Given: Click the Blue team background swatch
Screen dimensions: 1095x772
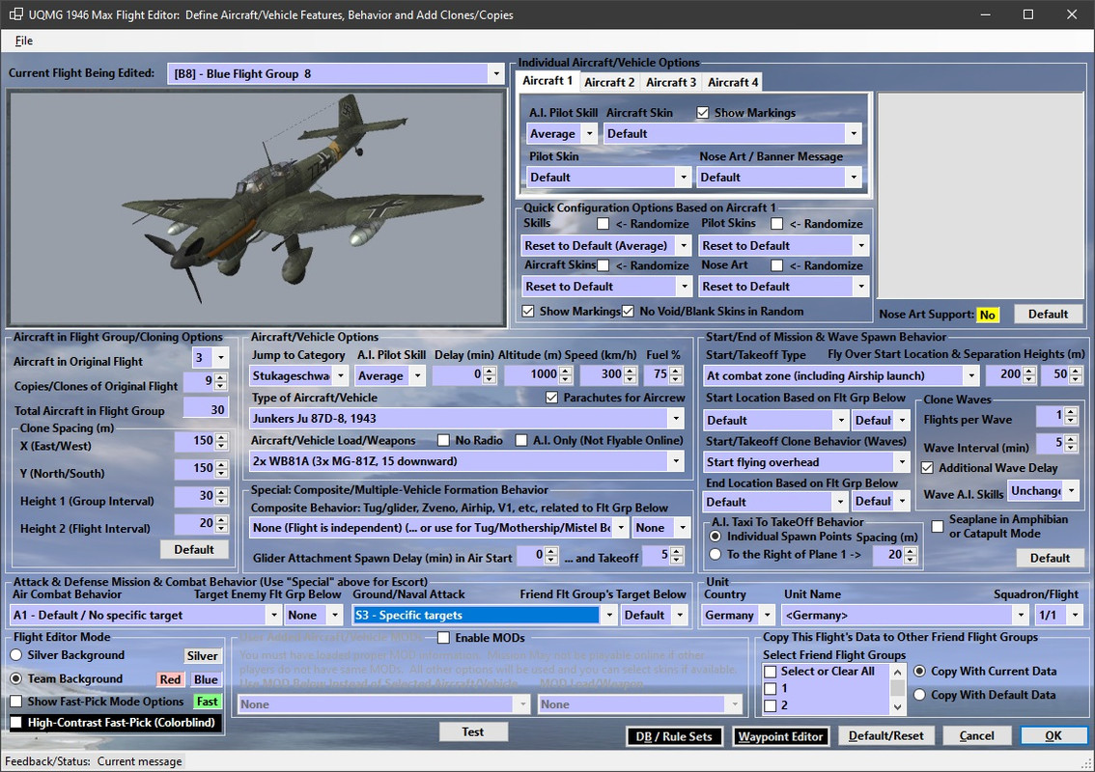Looking at the screenshot, I should pos(206,680).
